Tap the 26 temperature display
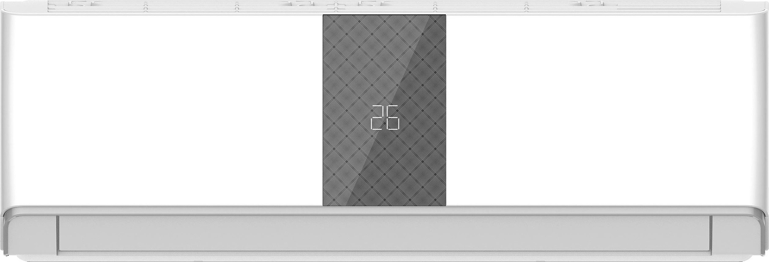The width and height of the screenshot is (769, 262). point(385,117)
